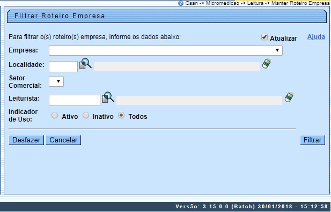Click the Localidade description gray field
Screen dimensions: 331x212
(x=176, y=66)
